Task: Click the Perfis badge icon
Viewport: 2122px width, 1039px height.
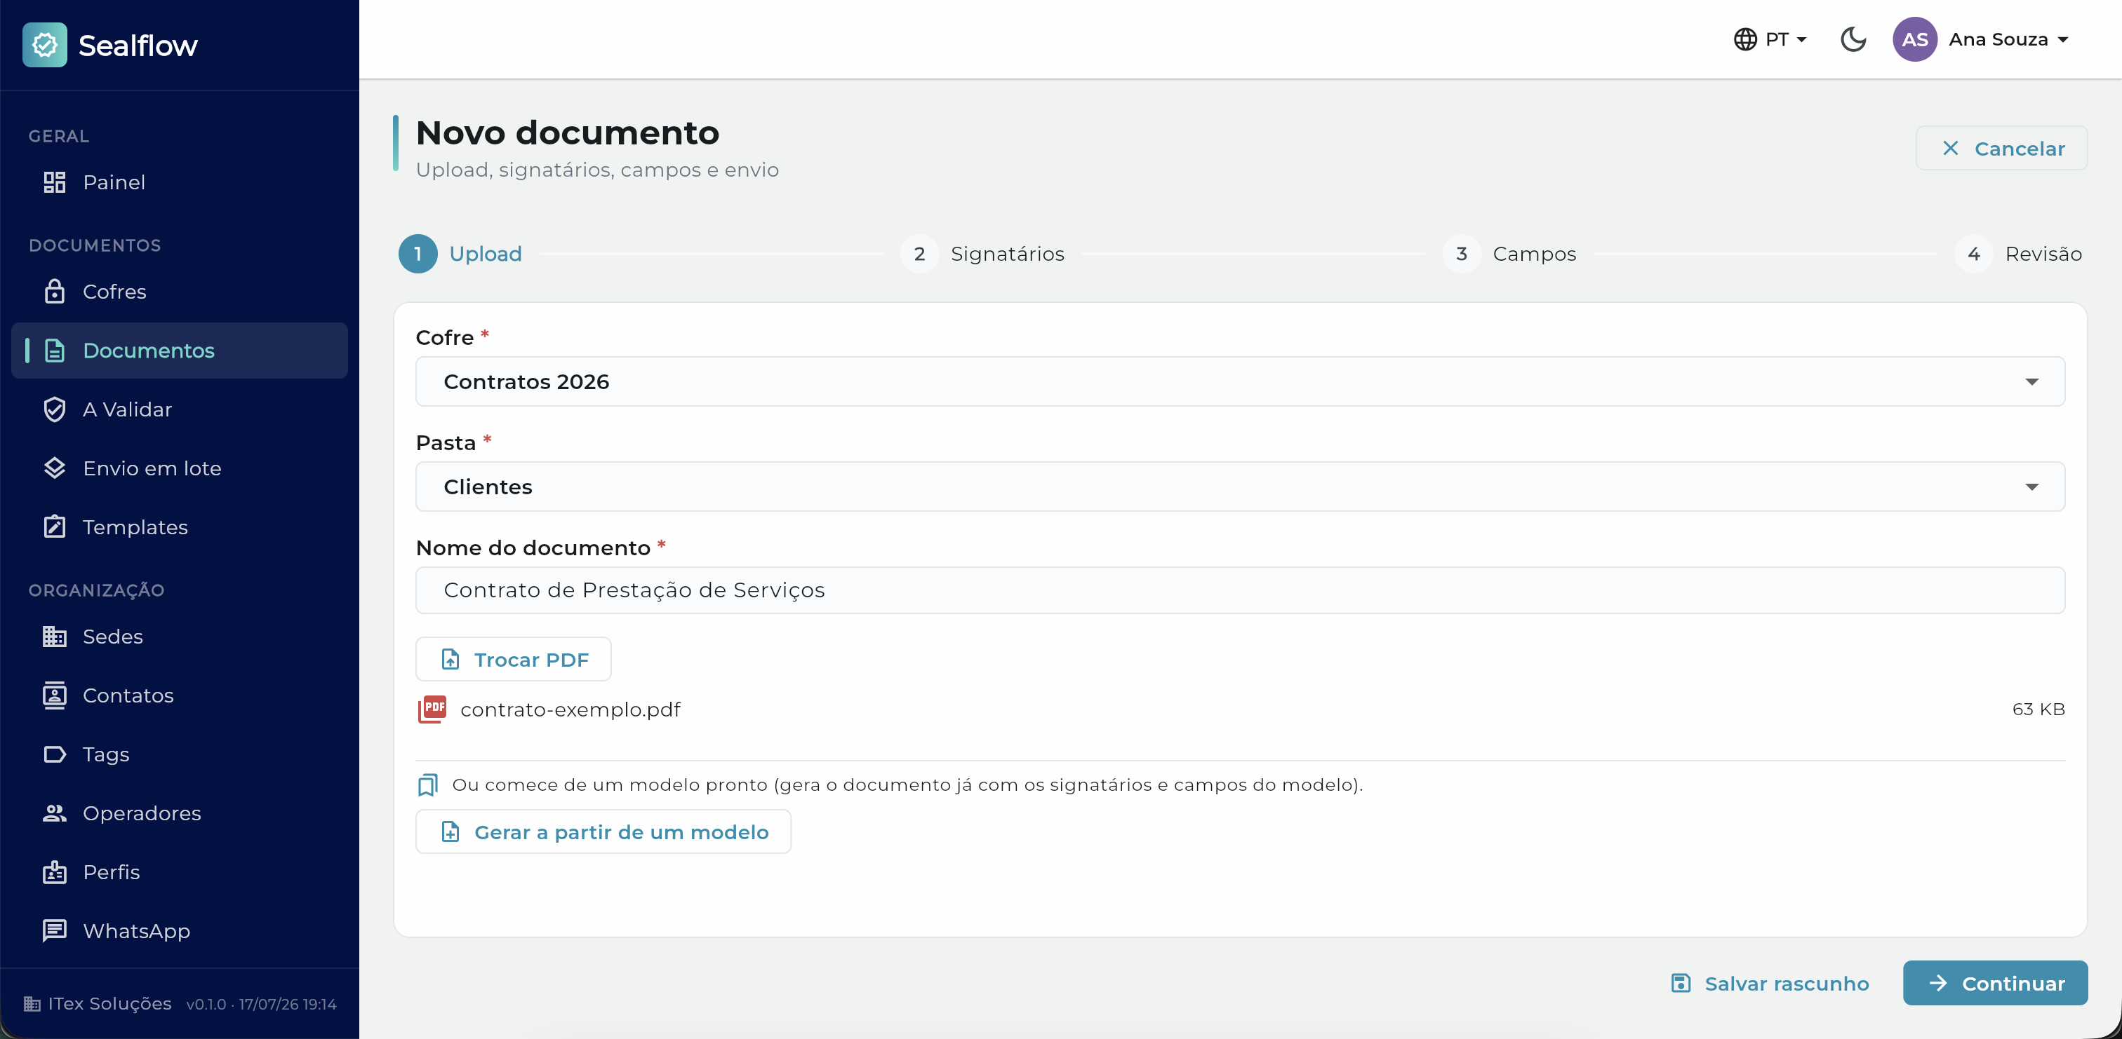Action: click(x=54, y=872)
